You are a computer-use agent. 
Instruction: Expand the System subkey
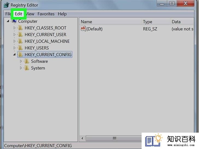point(21,68)
